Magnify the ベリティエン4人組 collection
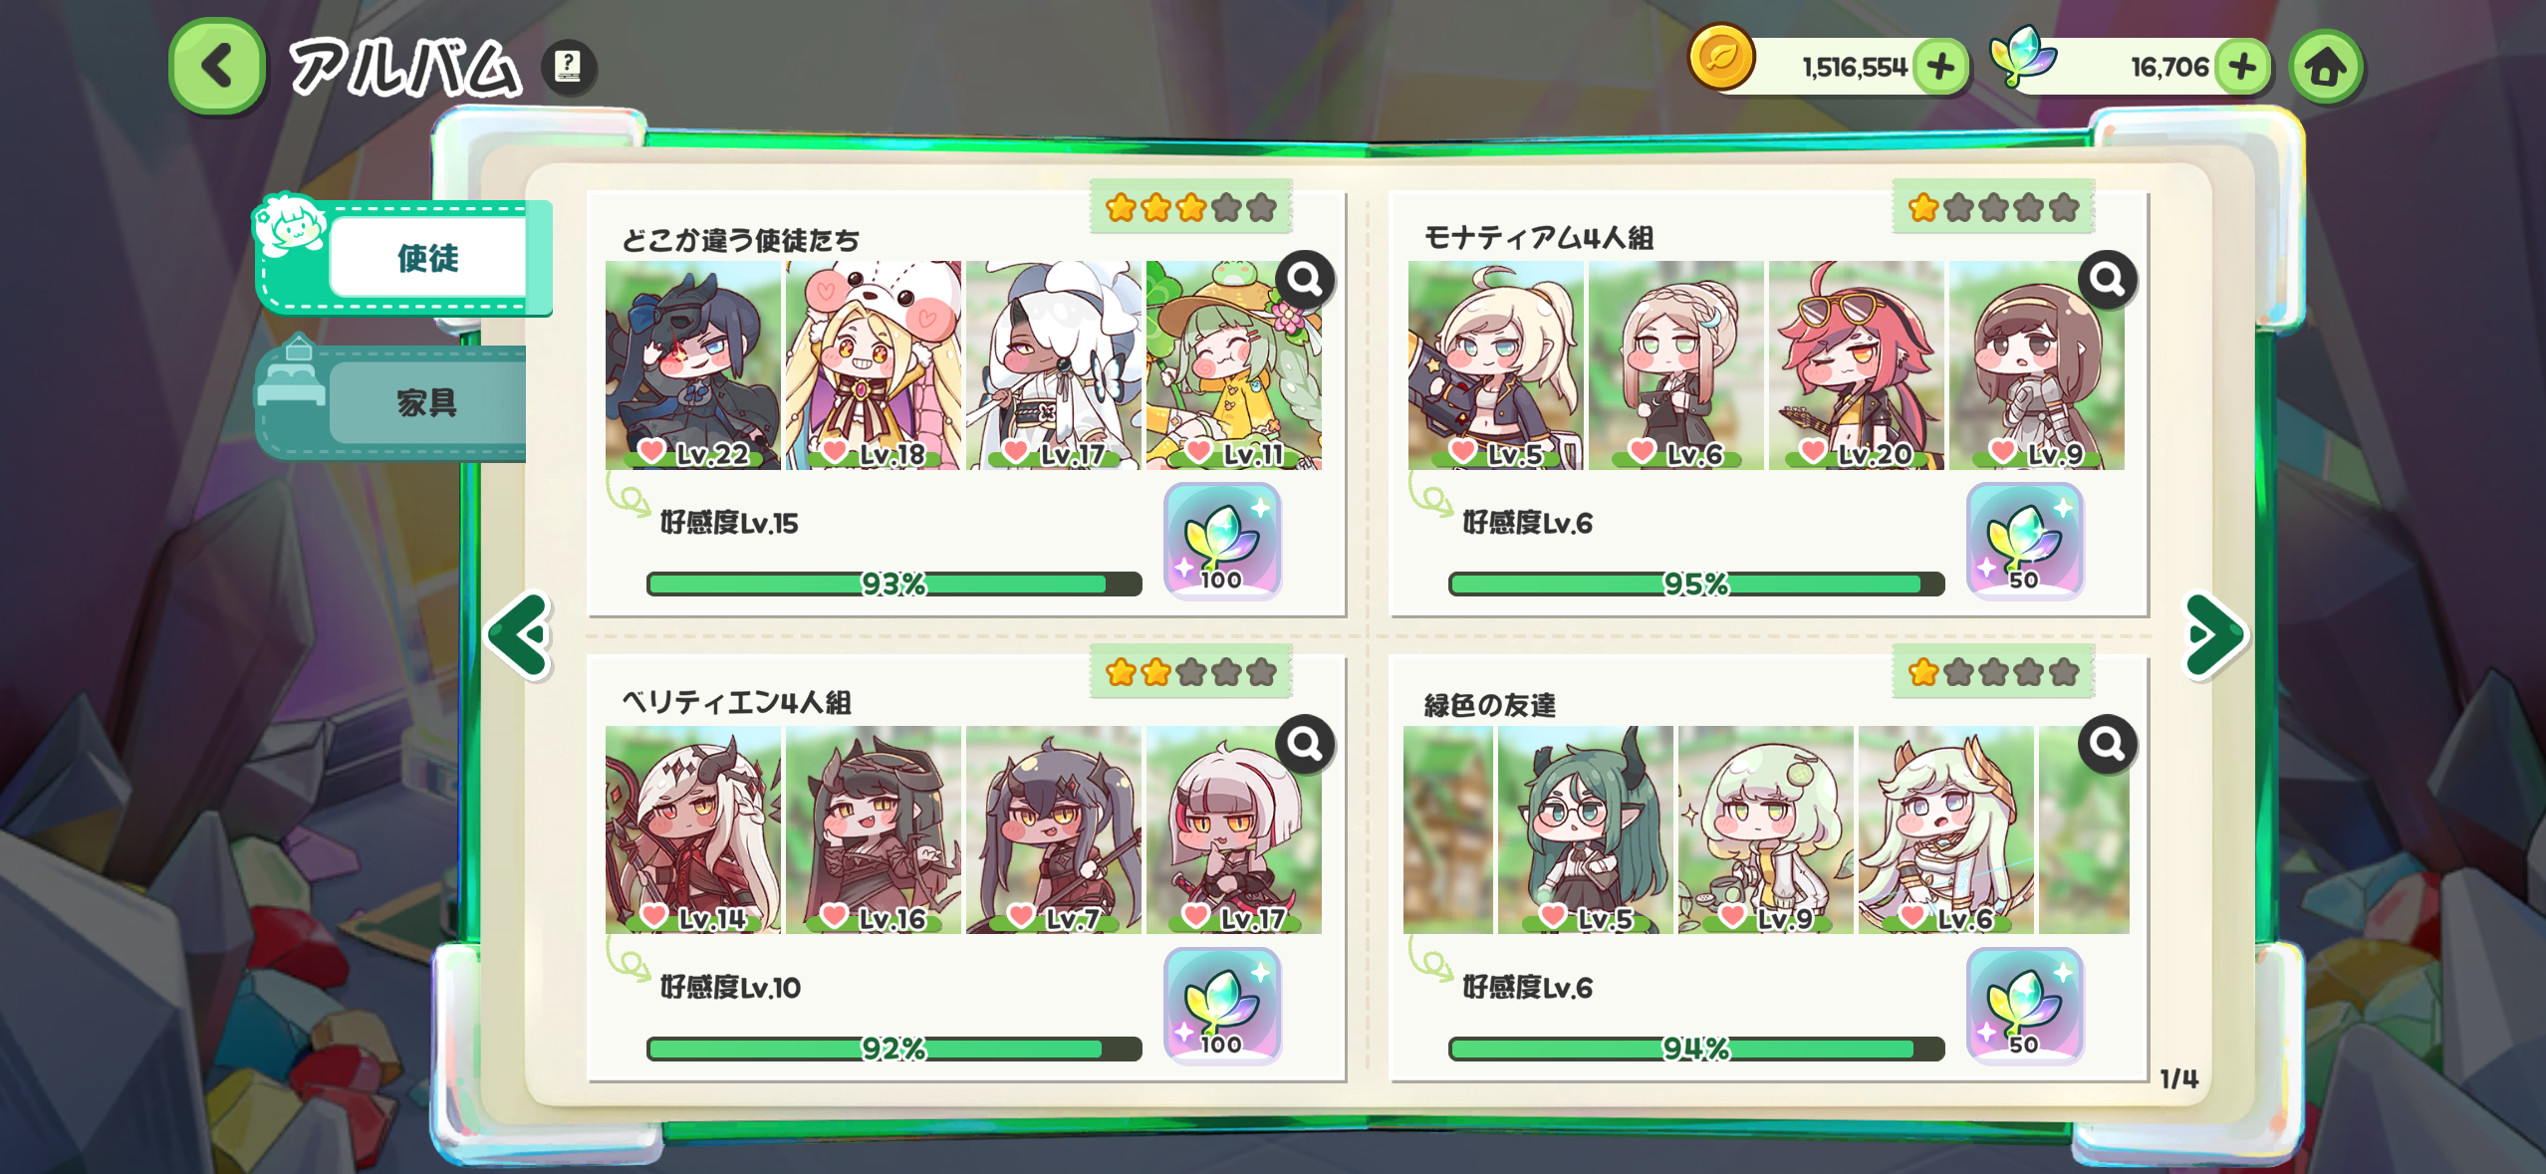This screenshot has width=2546, height=1174. (1306, 743)
